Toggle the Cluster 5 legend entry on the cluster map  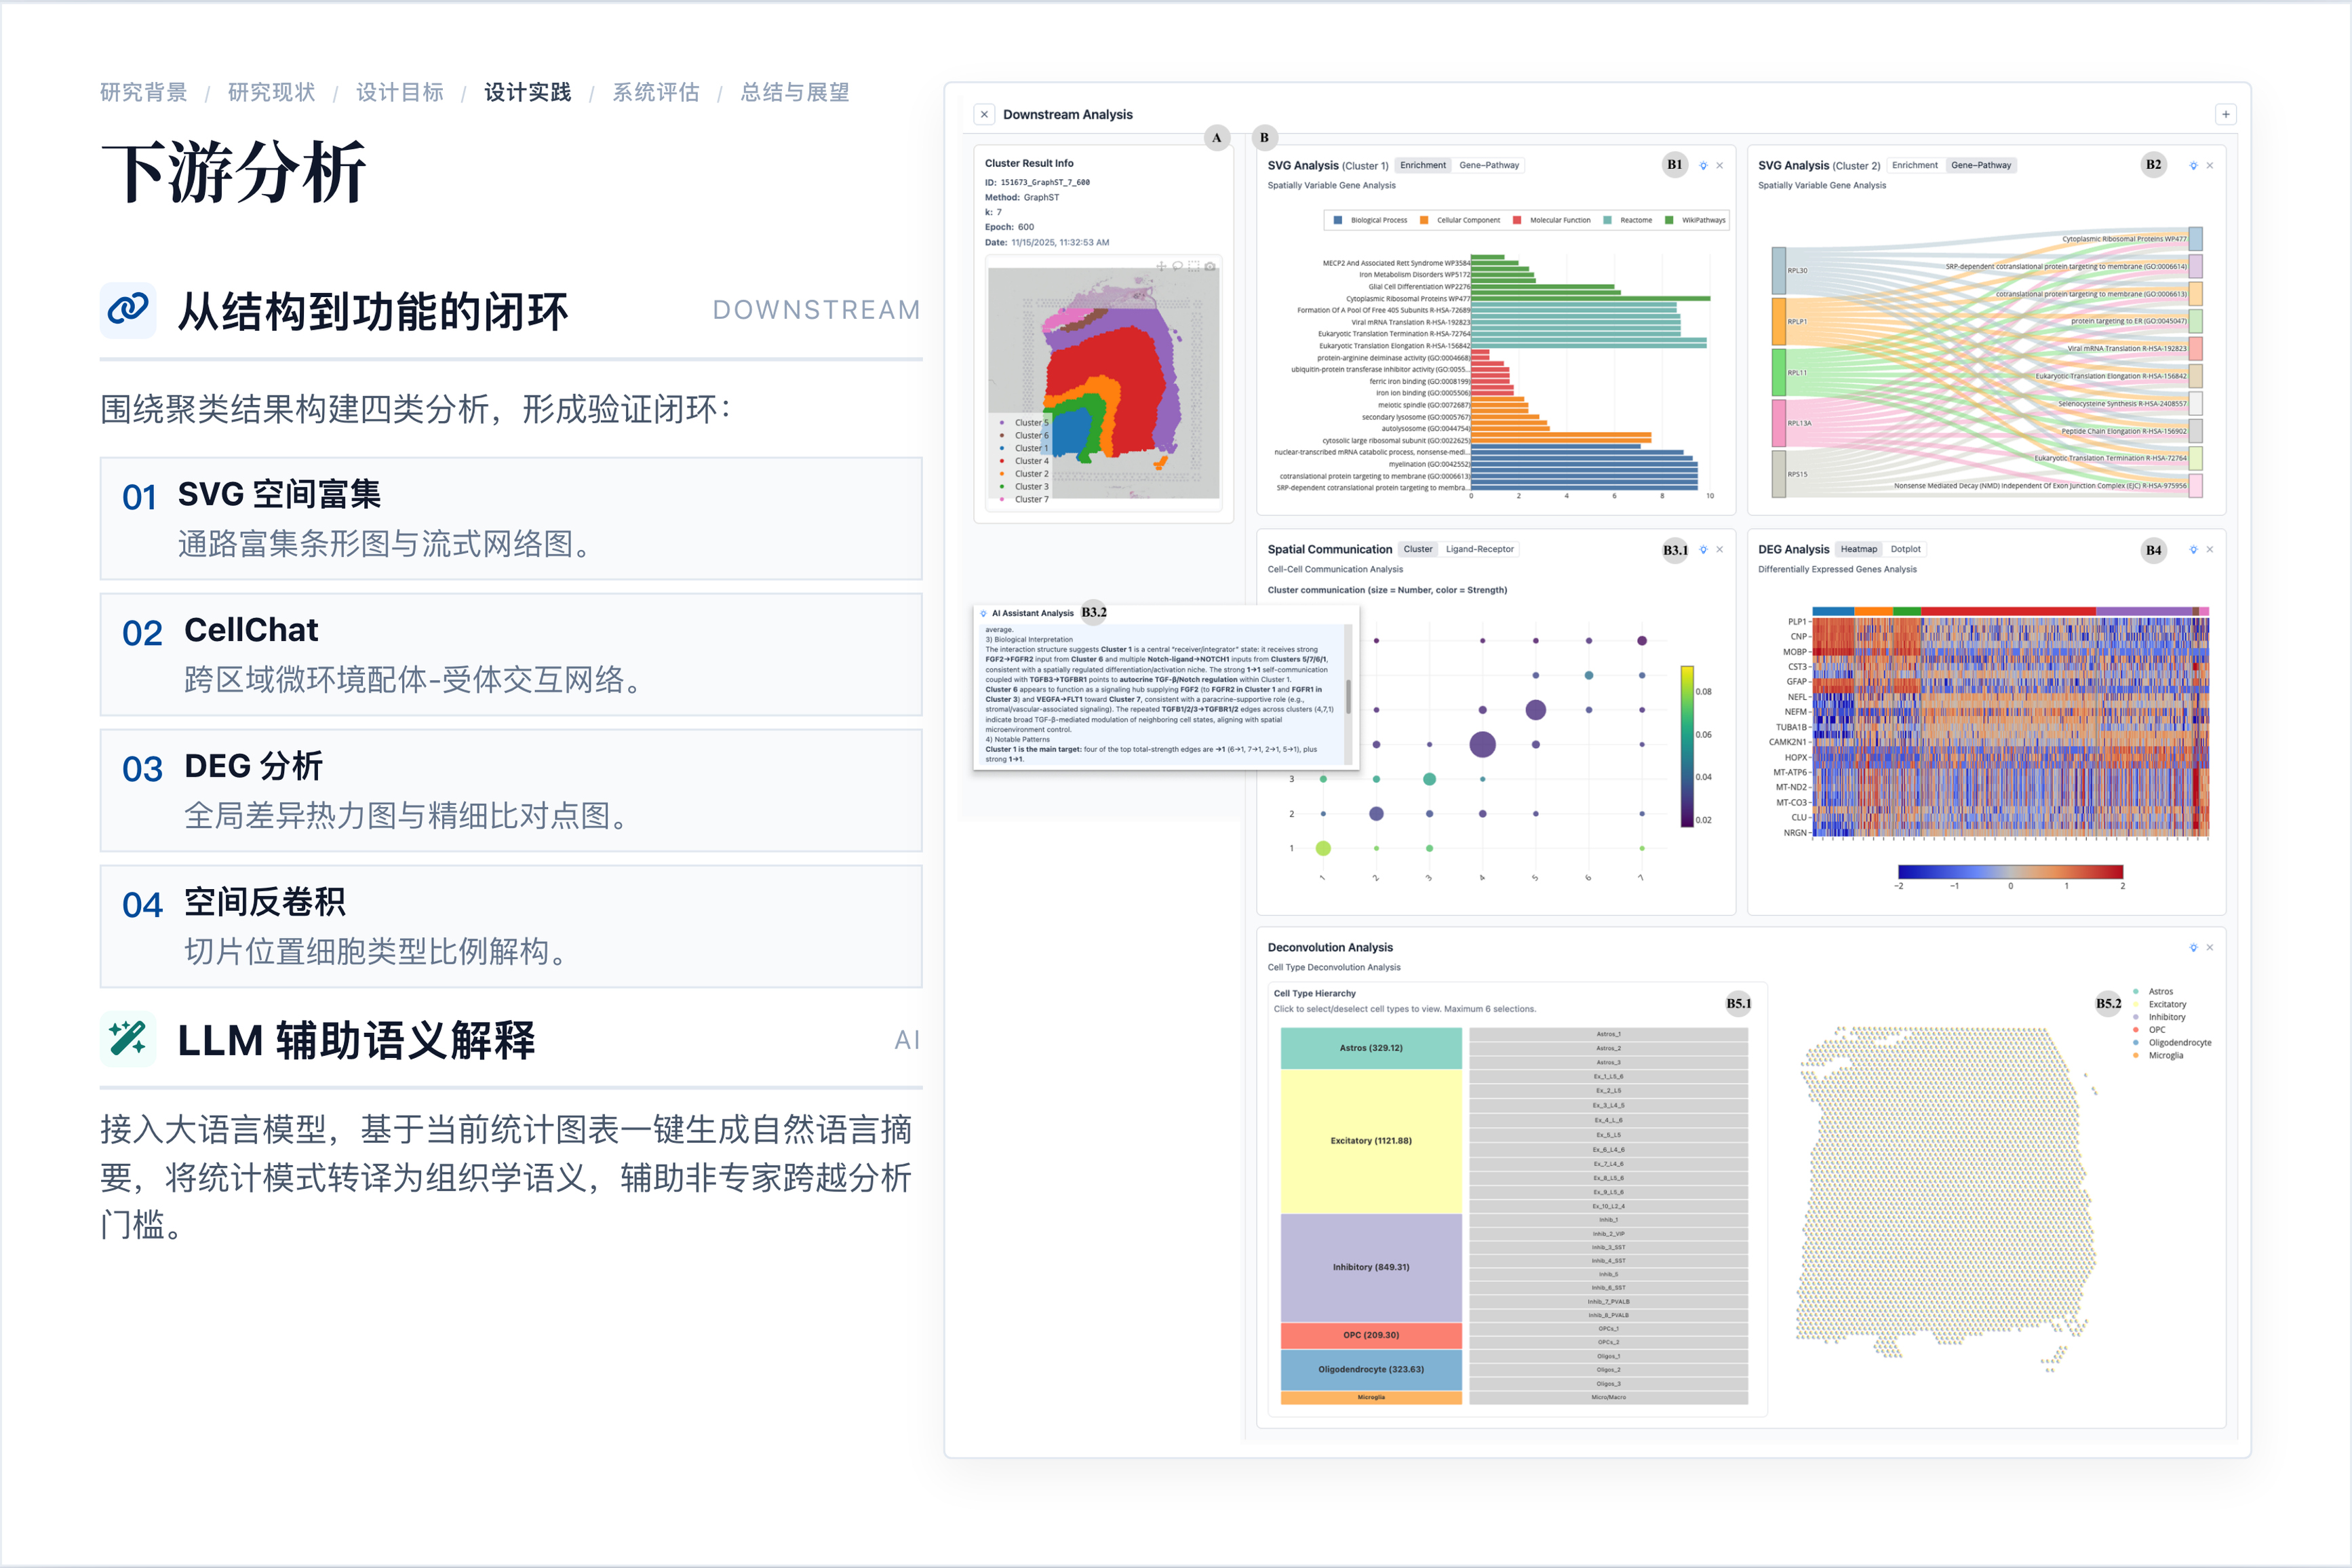coord(1024,423)
